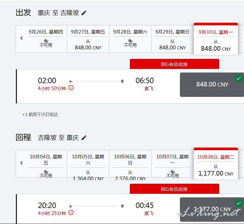This screenshot has width=244, height=224.
Task: Select 9月27日 星期五 departure date tab
Action: click(x=88, y=39)
